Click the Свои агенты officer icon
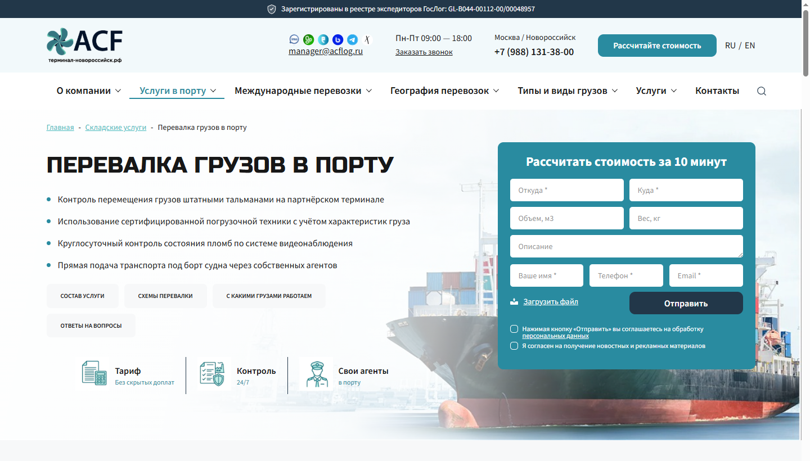This screenshot has height=461, width=810. (317, 374)
